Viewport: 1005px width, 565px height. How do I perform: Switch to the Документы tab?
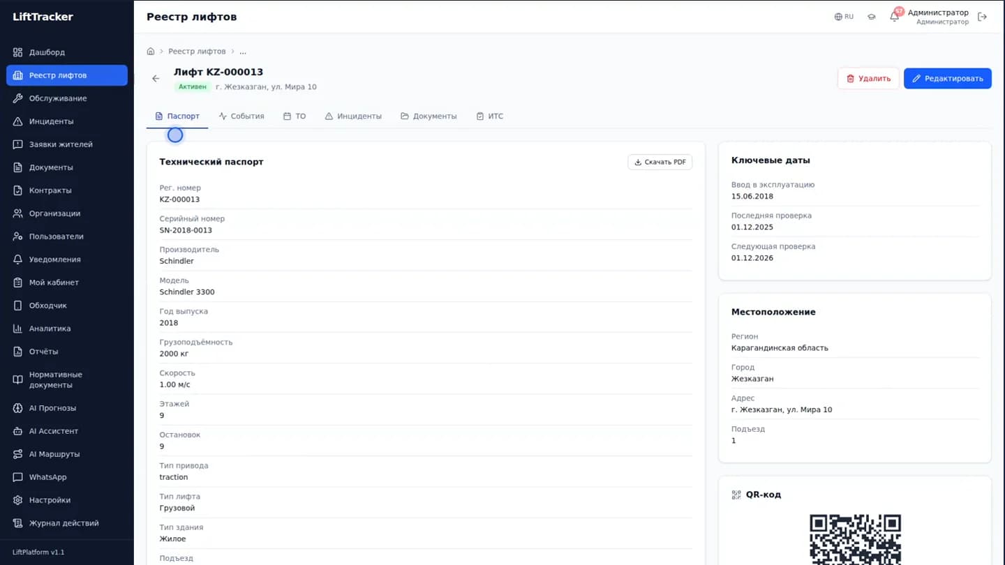pos(429,116)
